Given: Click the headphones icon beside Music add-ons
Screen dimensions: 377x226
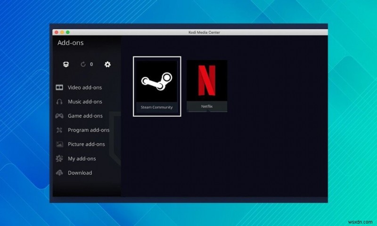Looking at the screenshot, I should pyautogui.click(x=59, y=102).
